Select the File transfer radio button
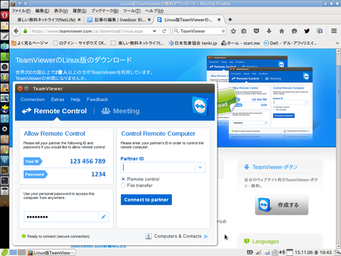 [123, 186]
